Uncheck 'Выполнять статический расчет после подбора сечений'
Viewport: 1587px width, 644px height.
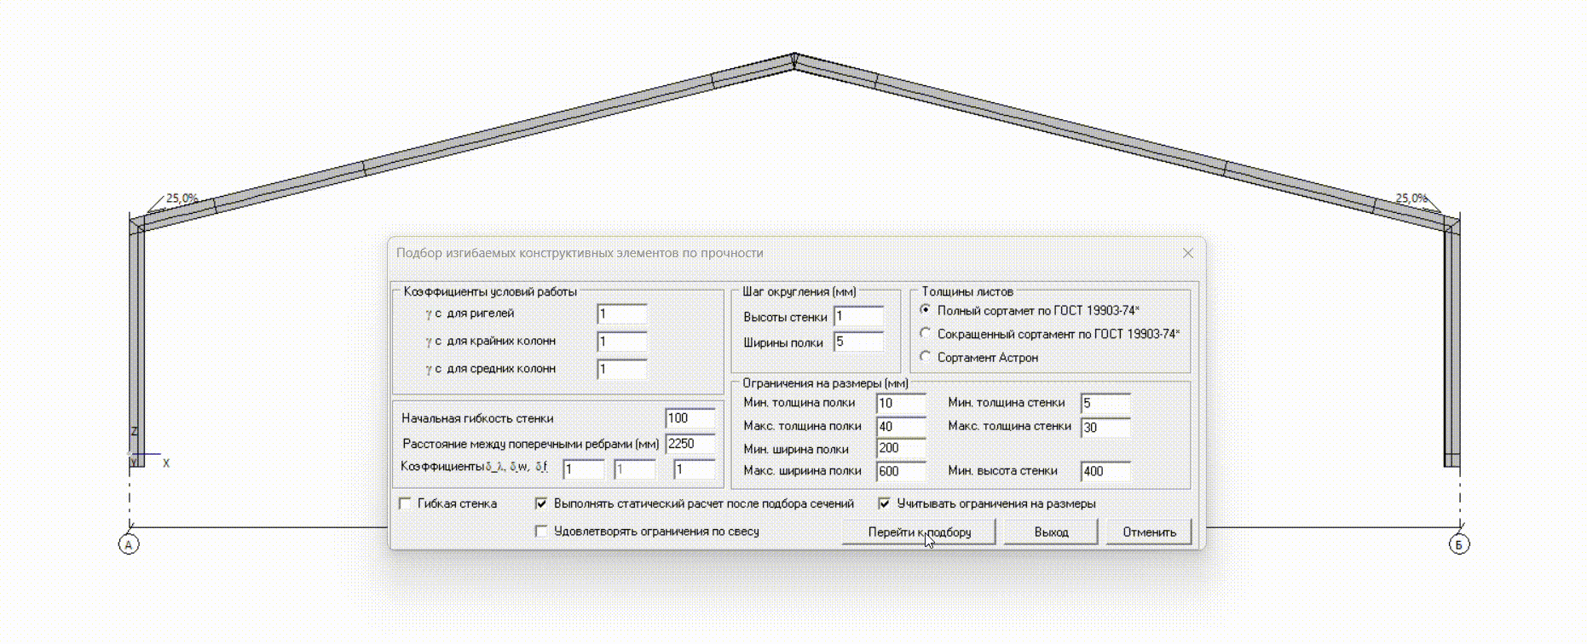541,503
